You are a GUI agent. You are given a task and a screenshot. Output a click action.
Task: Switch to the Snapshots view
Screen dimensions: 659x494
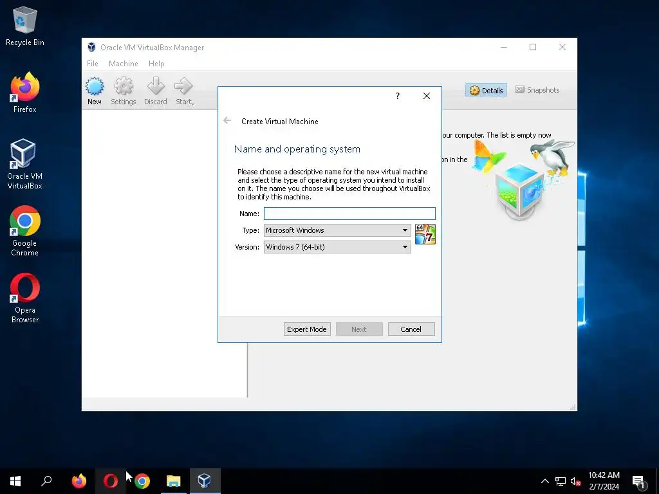[x=537, y=90]
